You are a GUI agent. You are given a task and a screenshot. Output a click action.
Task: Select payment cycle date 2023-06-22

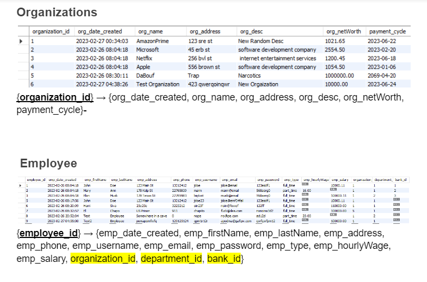tap(382, 41)
